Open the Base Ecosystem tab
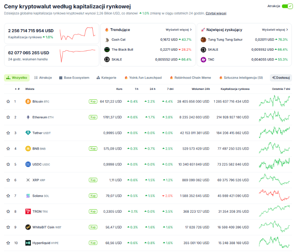 pyautogui.click(x=74, y=78)
